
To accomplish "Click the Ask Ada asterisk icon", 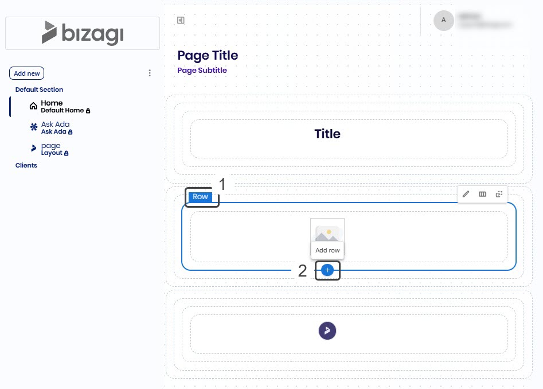I will [x=33, y=127].
